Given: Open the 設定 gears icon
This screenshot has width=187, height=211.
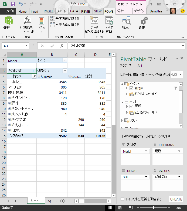Looking at the screenshot, I should pyautogui.click(x=144, y=21).
